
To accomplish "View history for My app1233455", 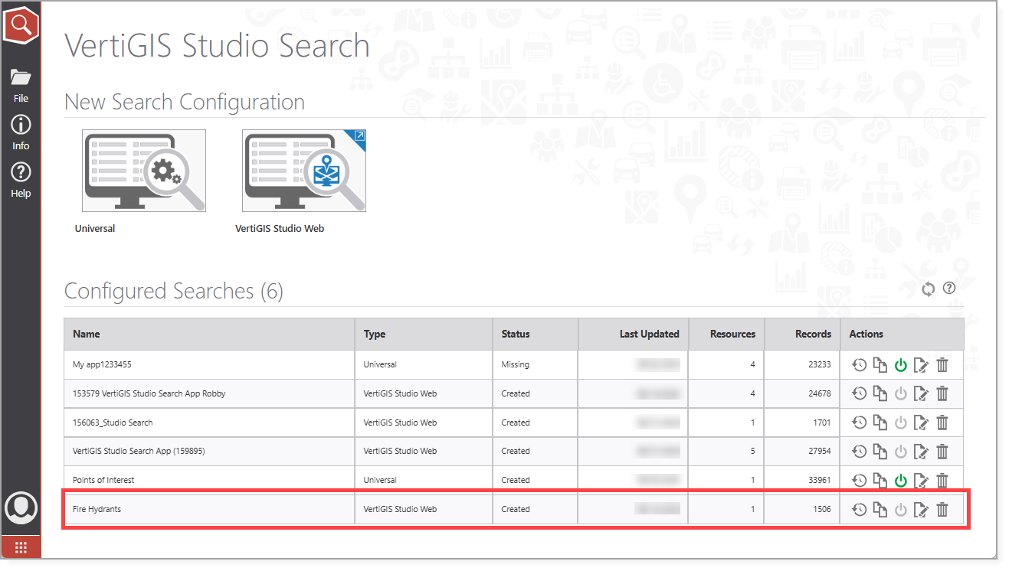I will pos(860,365).
